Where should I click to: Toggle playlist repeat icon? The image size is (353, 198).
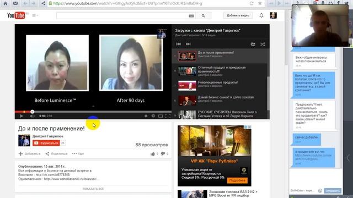point(253,44)
